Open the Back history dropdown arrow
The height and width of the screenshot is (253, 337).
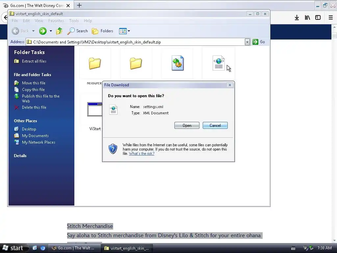tap(33, 31)
